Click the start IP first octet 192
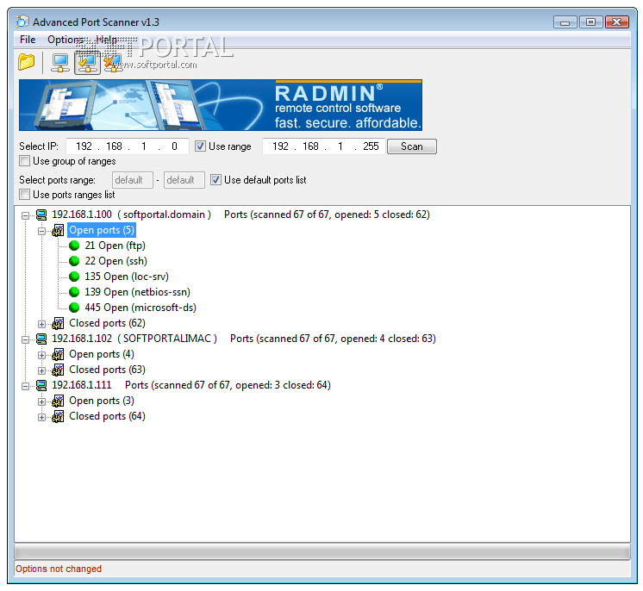The width and height of the screenshot is (643, 591). pos(84,146)
